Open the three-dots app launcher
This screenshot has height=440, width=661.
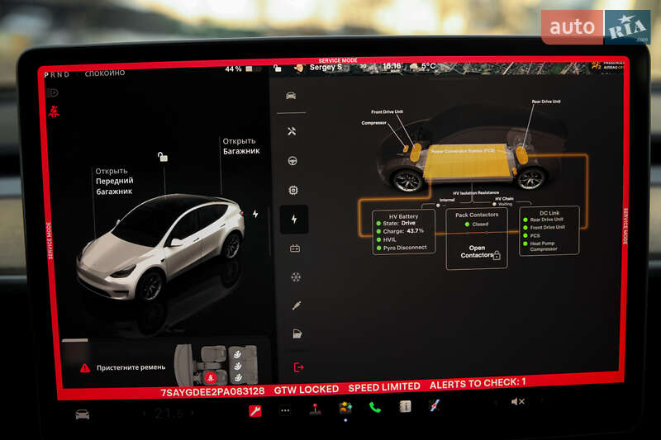click(285, 410)
